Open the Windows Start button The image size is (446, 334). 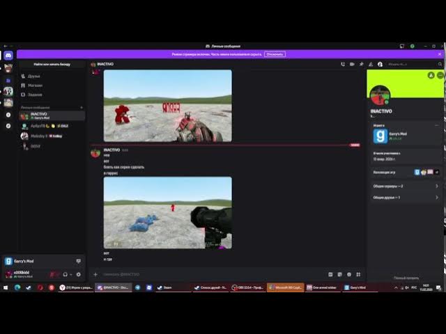click(6, 287)
